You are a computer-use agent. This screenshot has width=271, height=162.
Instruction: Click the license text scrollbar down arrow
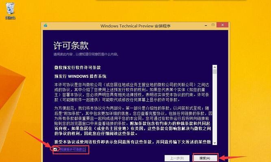tap(215, 143)
